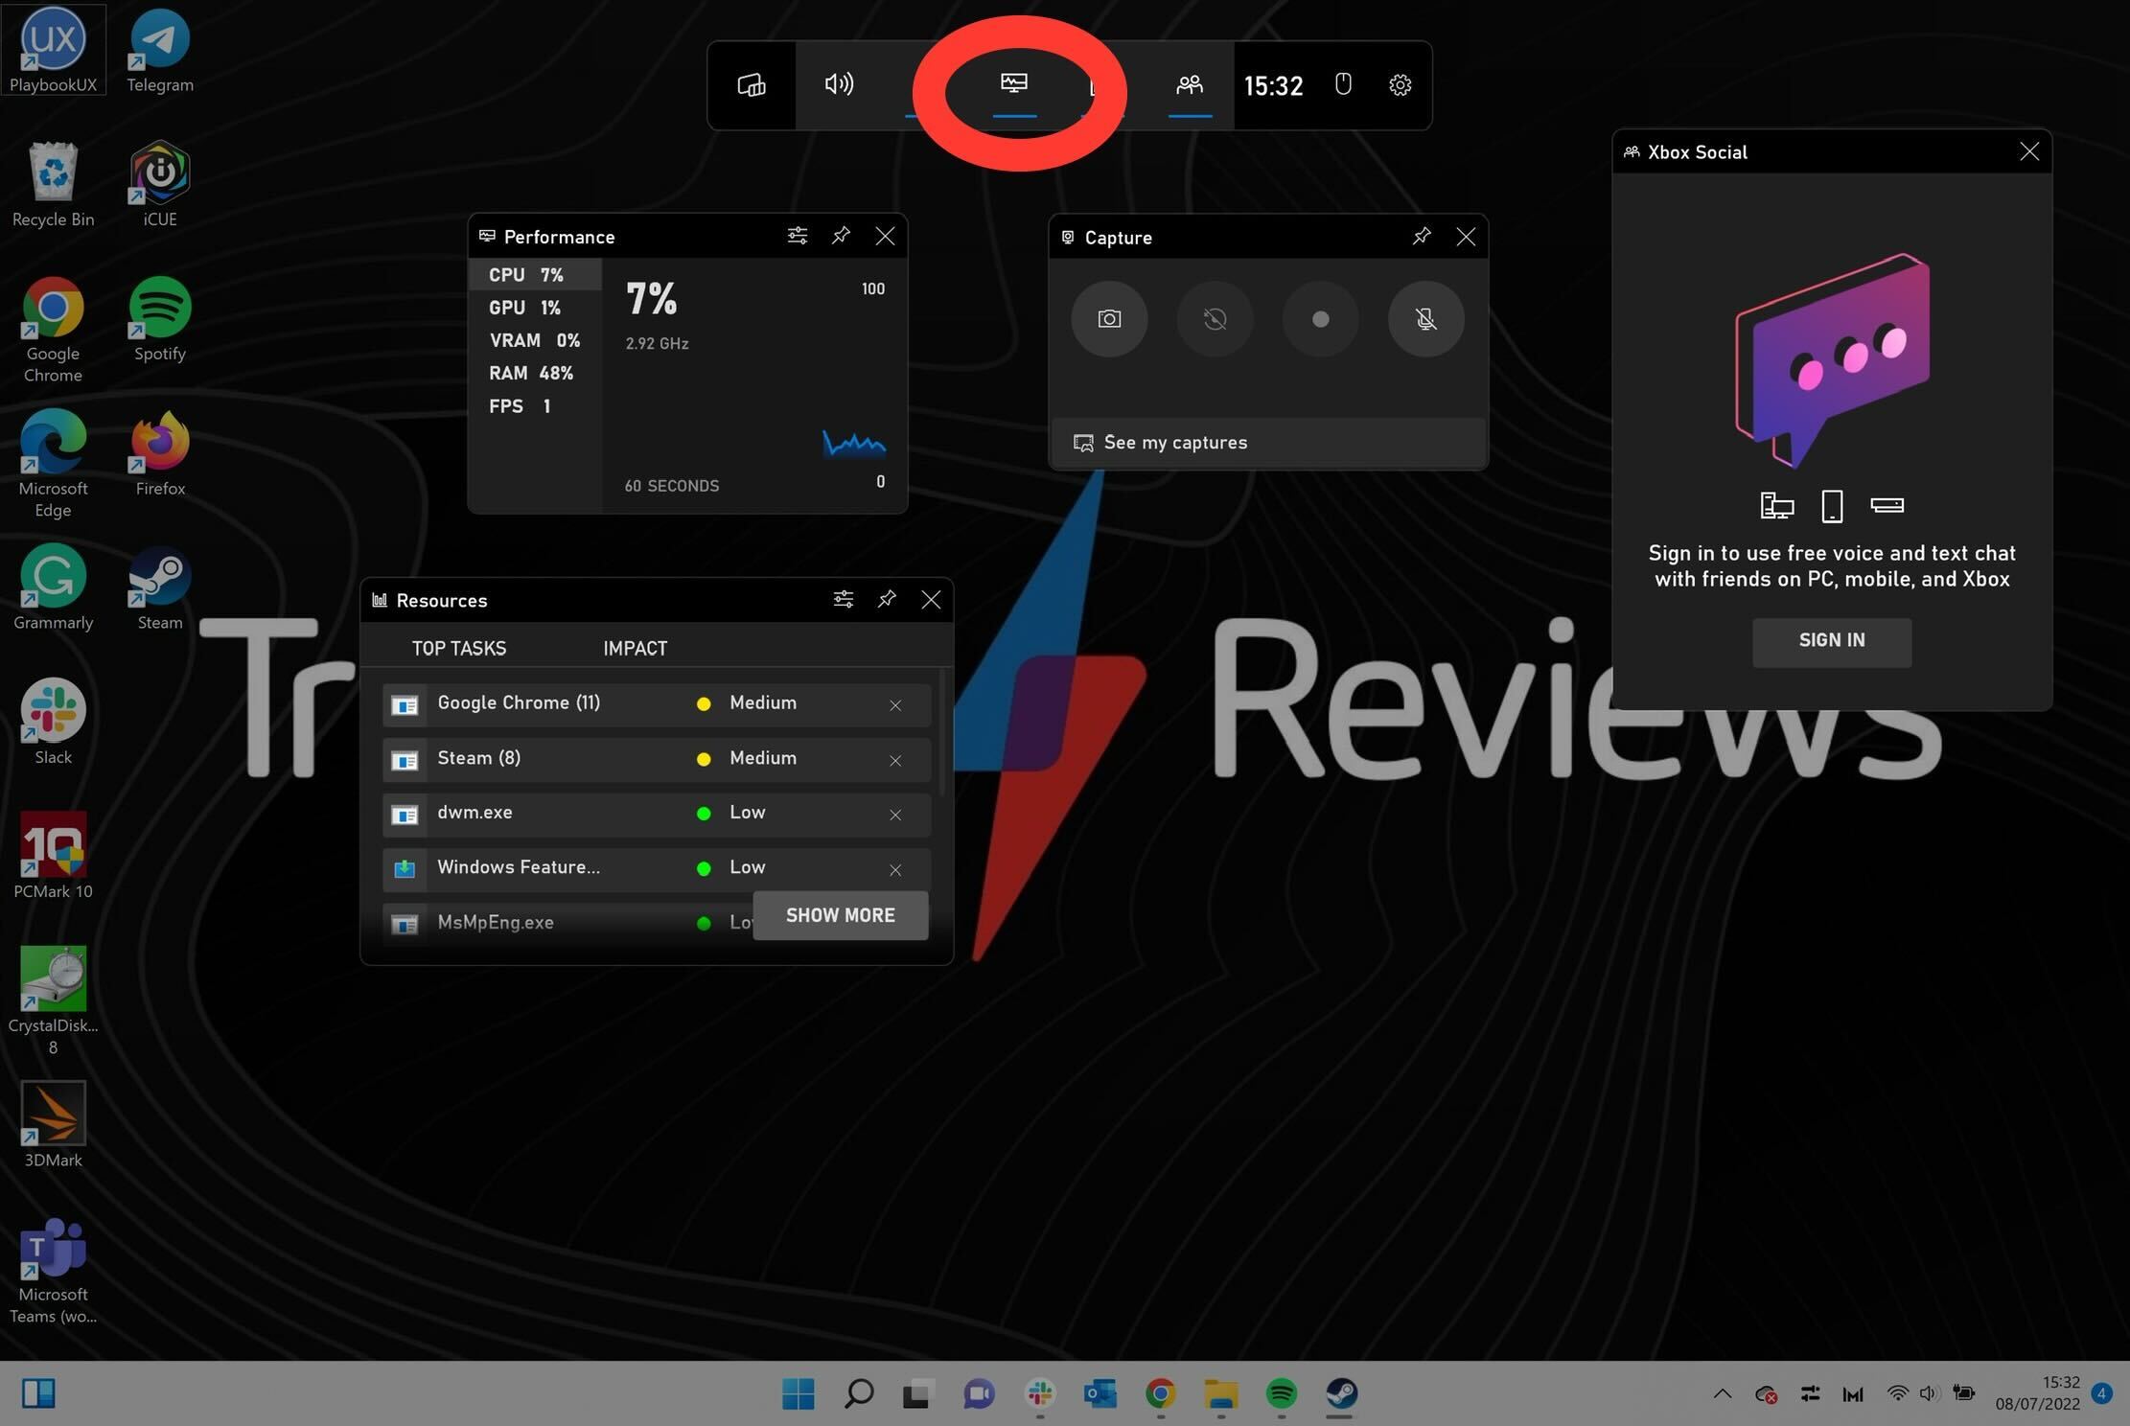Open Slack desktop shortcut
2130x1426 pixels.
pos(53,723)
